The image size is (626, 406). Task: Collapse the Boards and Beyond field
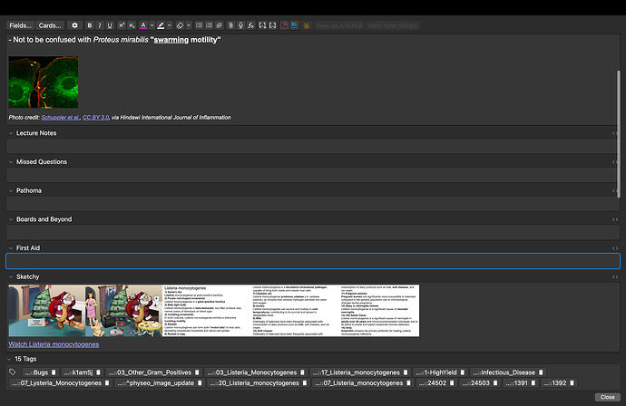(x=11, y=219)
